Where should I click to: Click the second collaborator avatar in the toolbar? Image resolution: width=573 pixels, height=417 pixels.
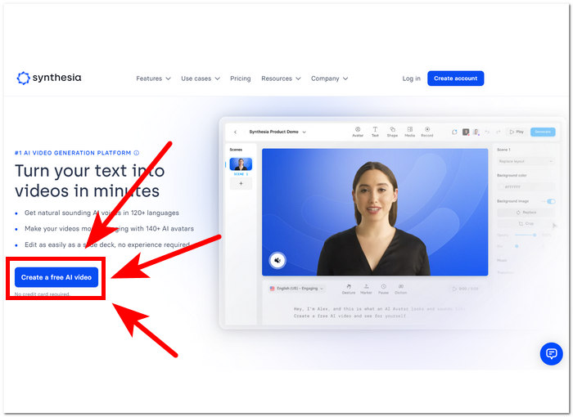click(476, 132)
